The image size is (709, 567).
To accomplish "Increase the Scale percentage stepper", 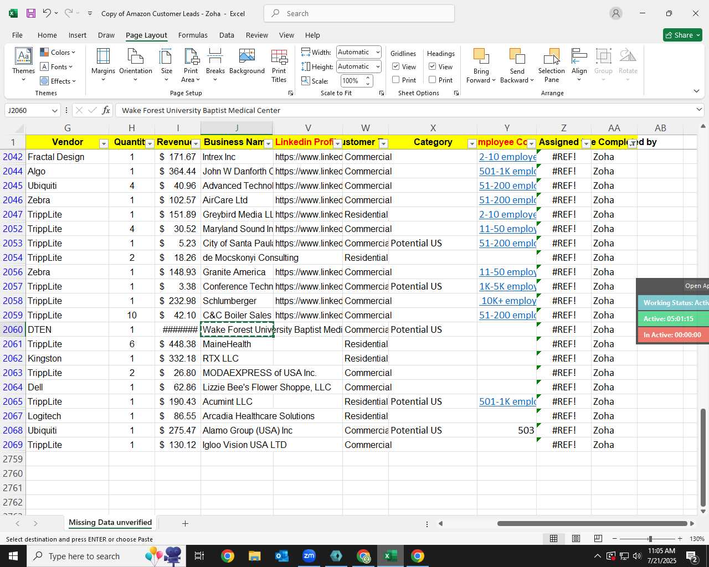I will pos(368,78).
